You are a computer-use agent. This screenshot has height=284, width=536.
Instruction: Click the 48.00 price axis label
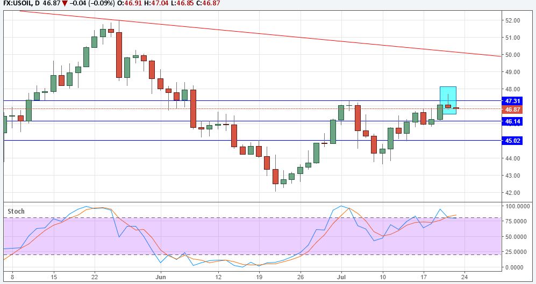point(512,90)
